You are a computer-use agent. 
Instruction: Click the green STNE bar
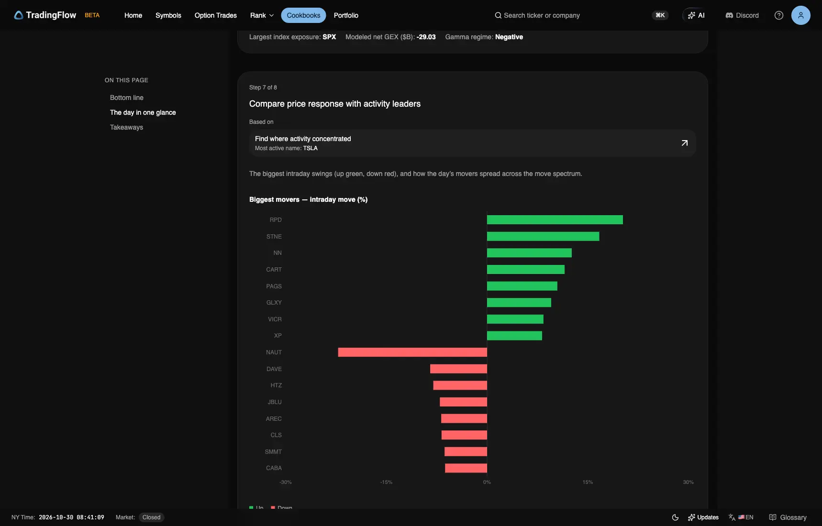click(x=543, y=236)
